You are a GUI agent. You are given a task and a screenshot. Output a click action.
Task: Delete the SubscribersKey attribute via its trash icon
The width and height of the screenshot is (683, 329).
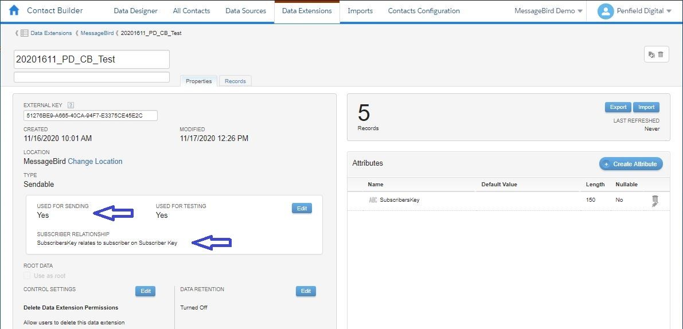tap(655, 201)
